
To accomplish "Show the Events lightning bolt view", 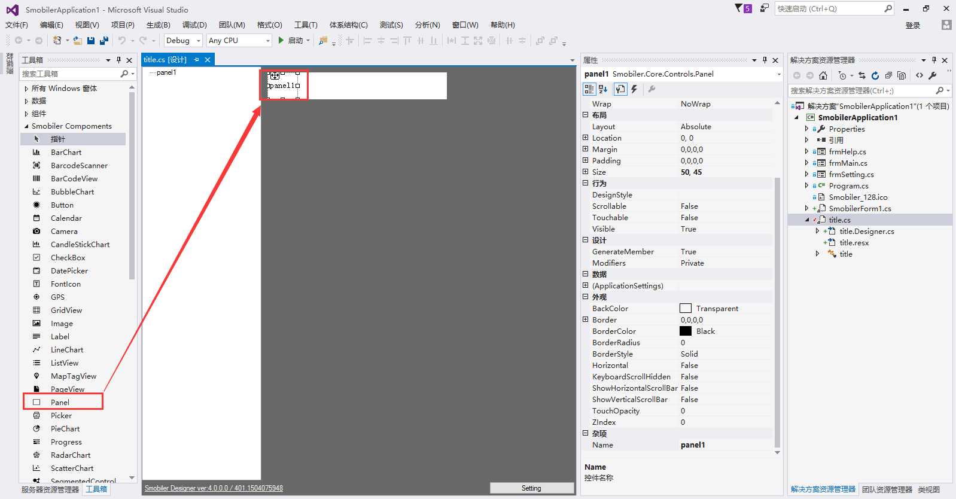I will [x=634, y=89].
